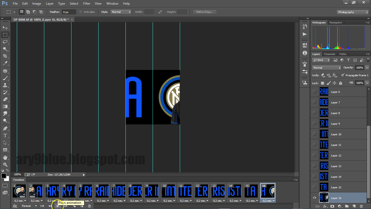Lock the layer position

click(x=335, y=83)
